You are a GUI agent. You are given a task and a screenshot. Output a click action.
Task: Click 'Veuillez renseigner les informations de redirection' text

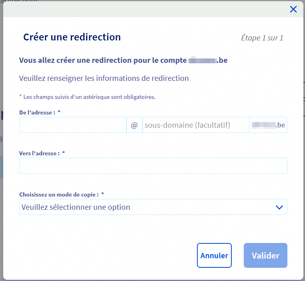point(104,78)
